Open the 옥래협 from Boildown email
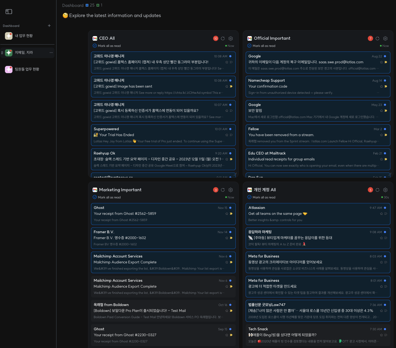 (163, 311)
